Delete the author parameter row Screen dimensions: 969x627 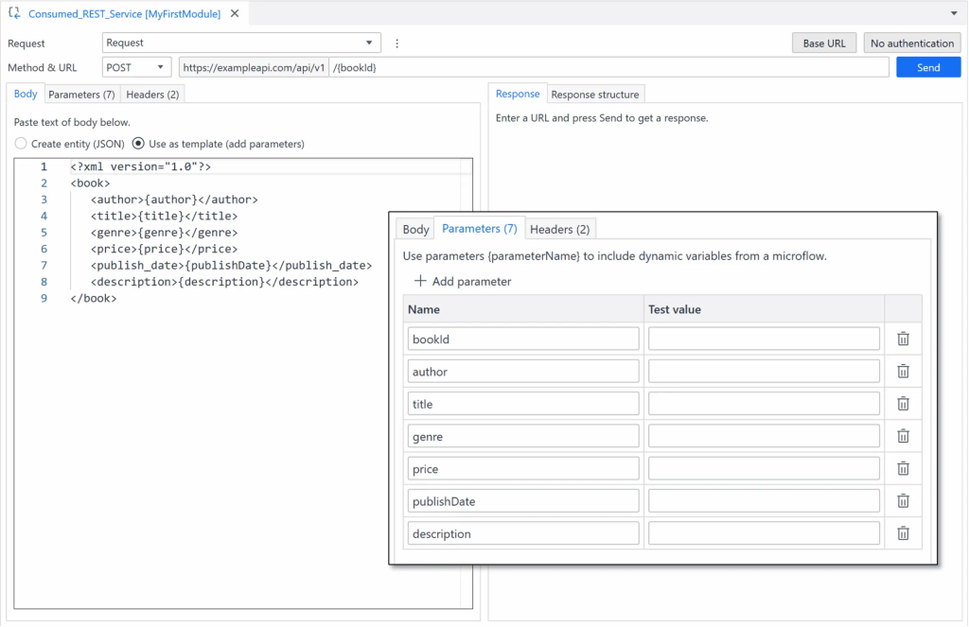tap(903, 372)
